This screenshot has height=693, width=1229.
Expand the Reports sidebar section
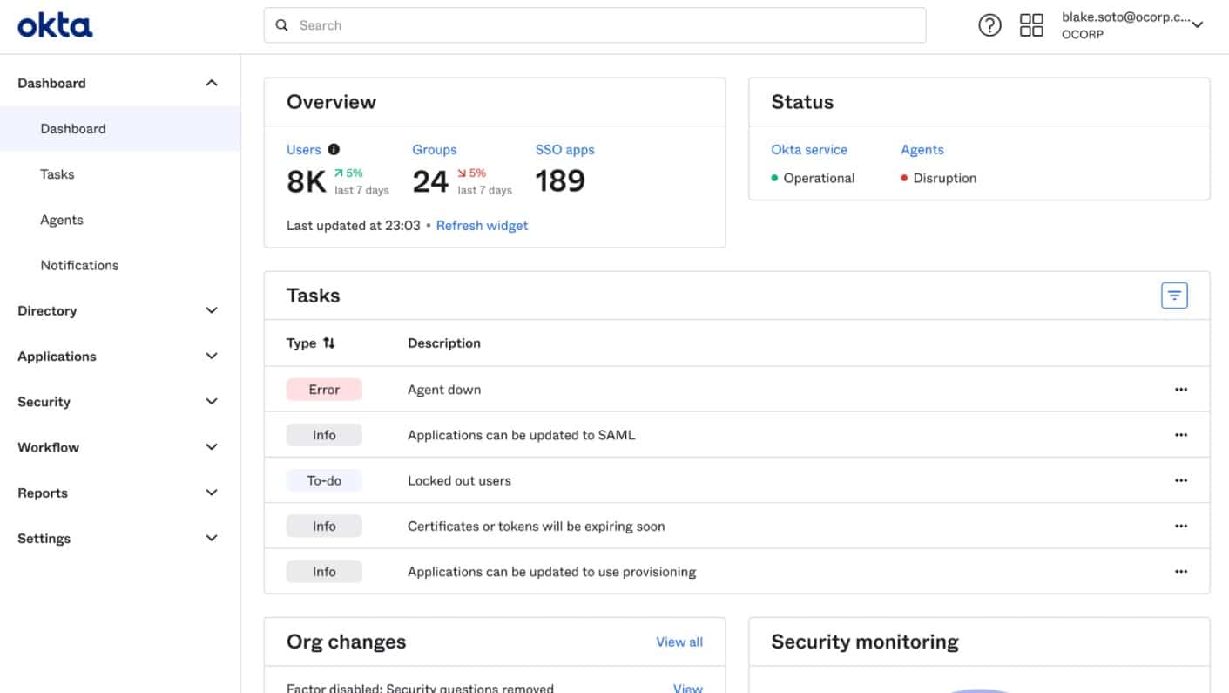(x=211, y=493)
